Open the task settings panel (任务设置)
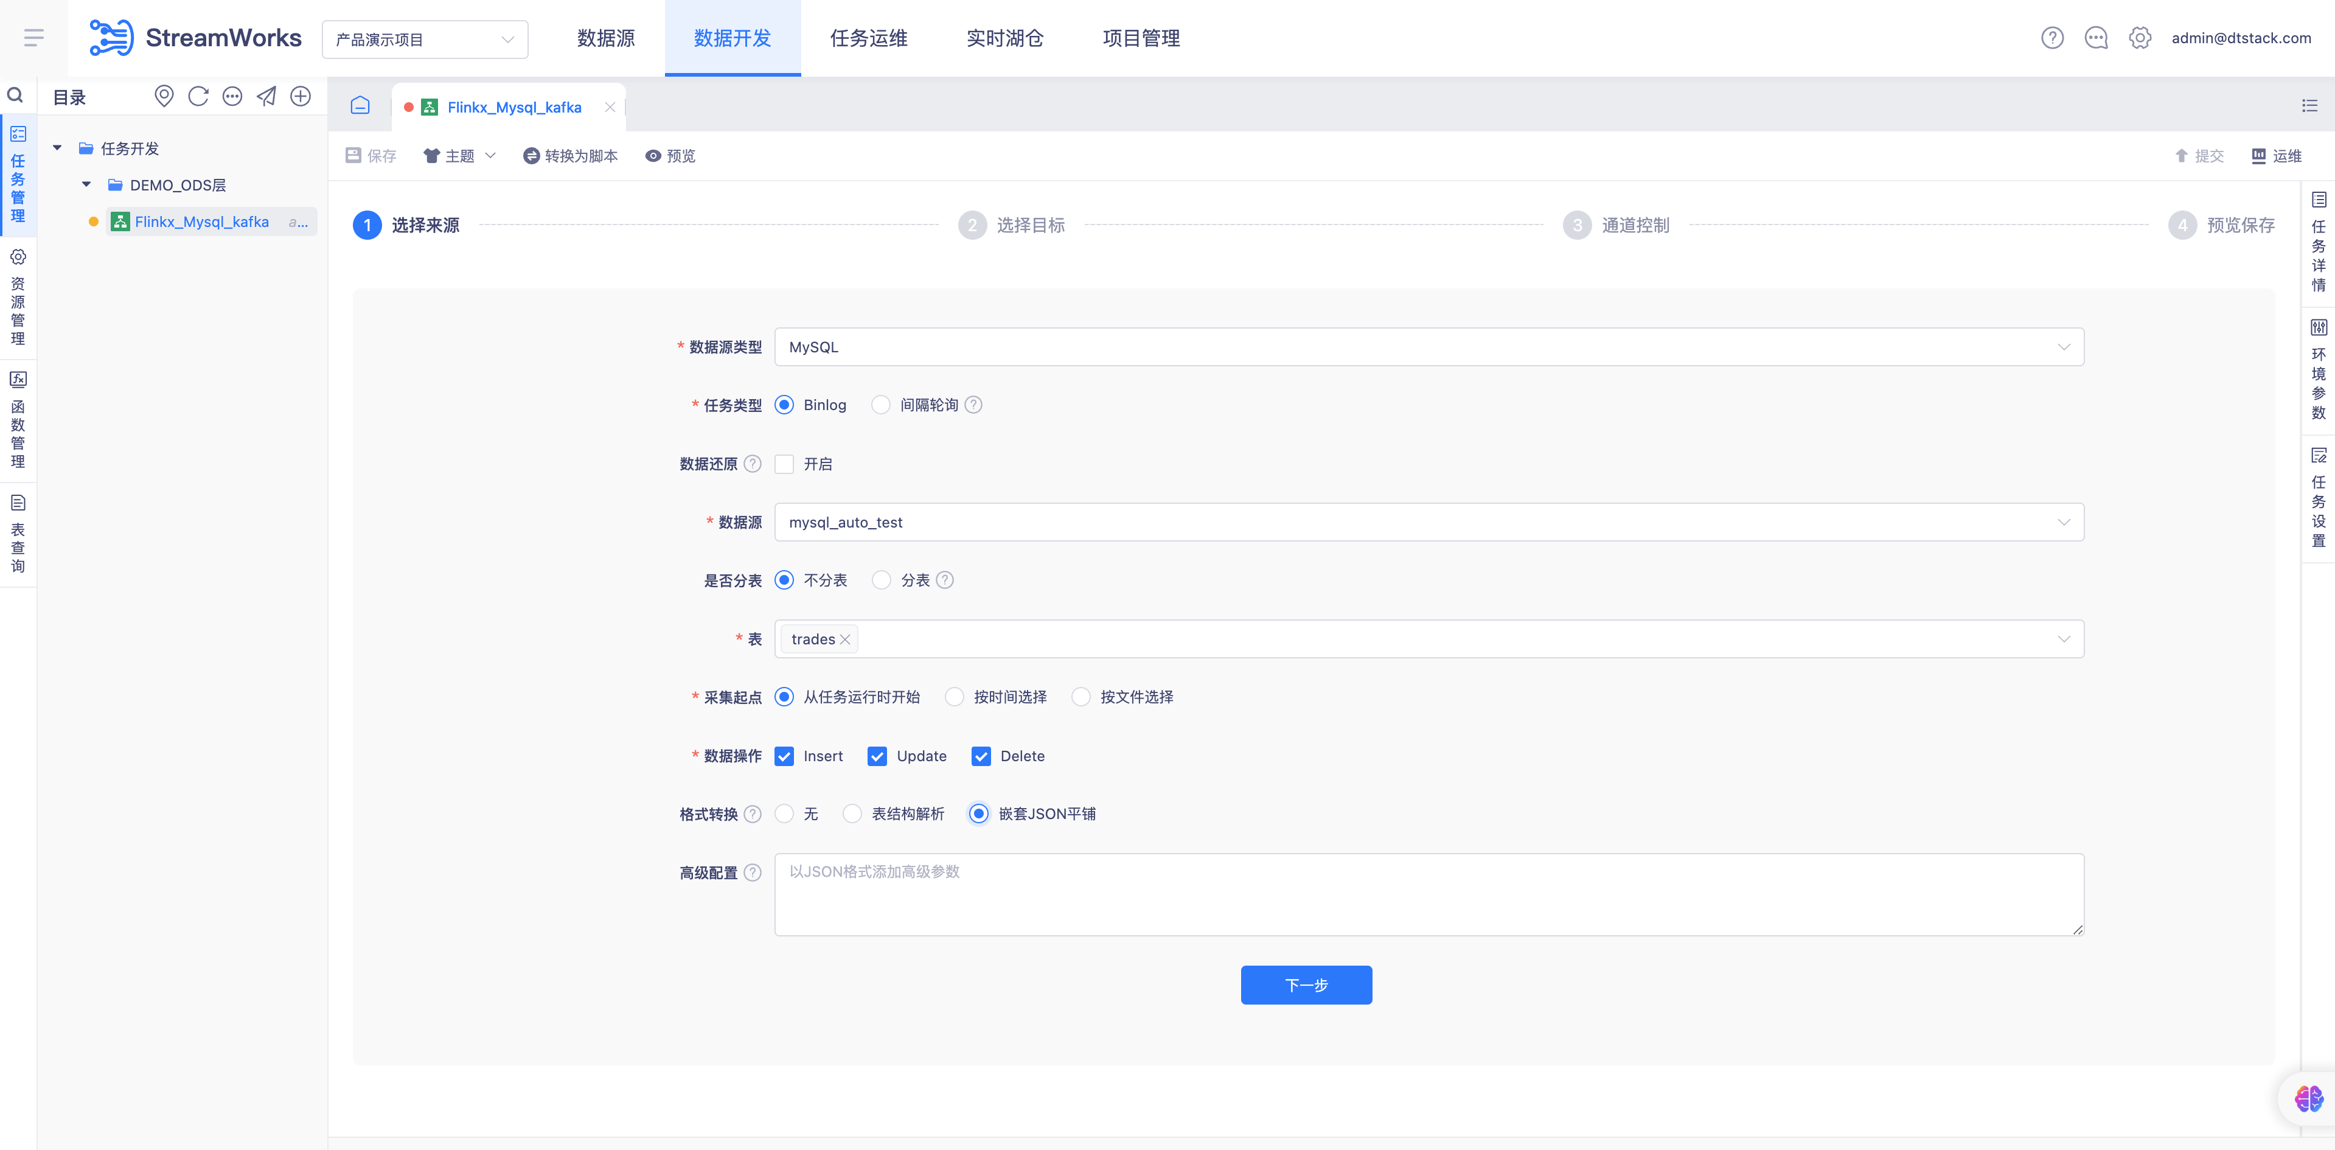 click(2319, 498)
